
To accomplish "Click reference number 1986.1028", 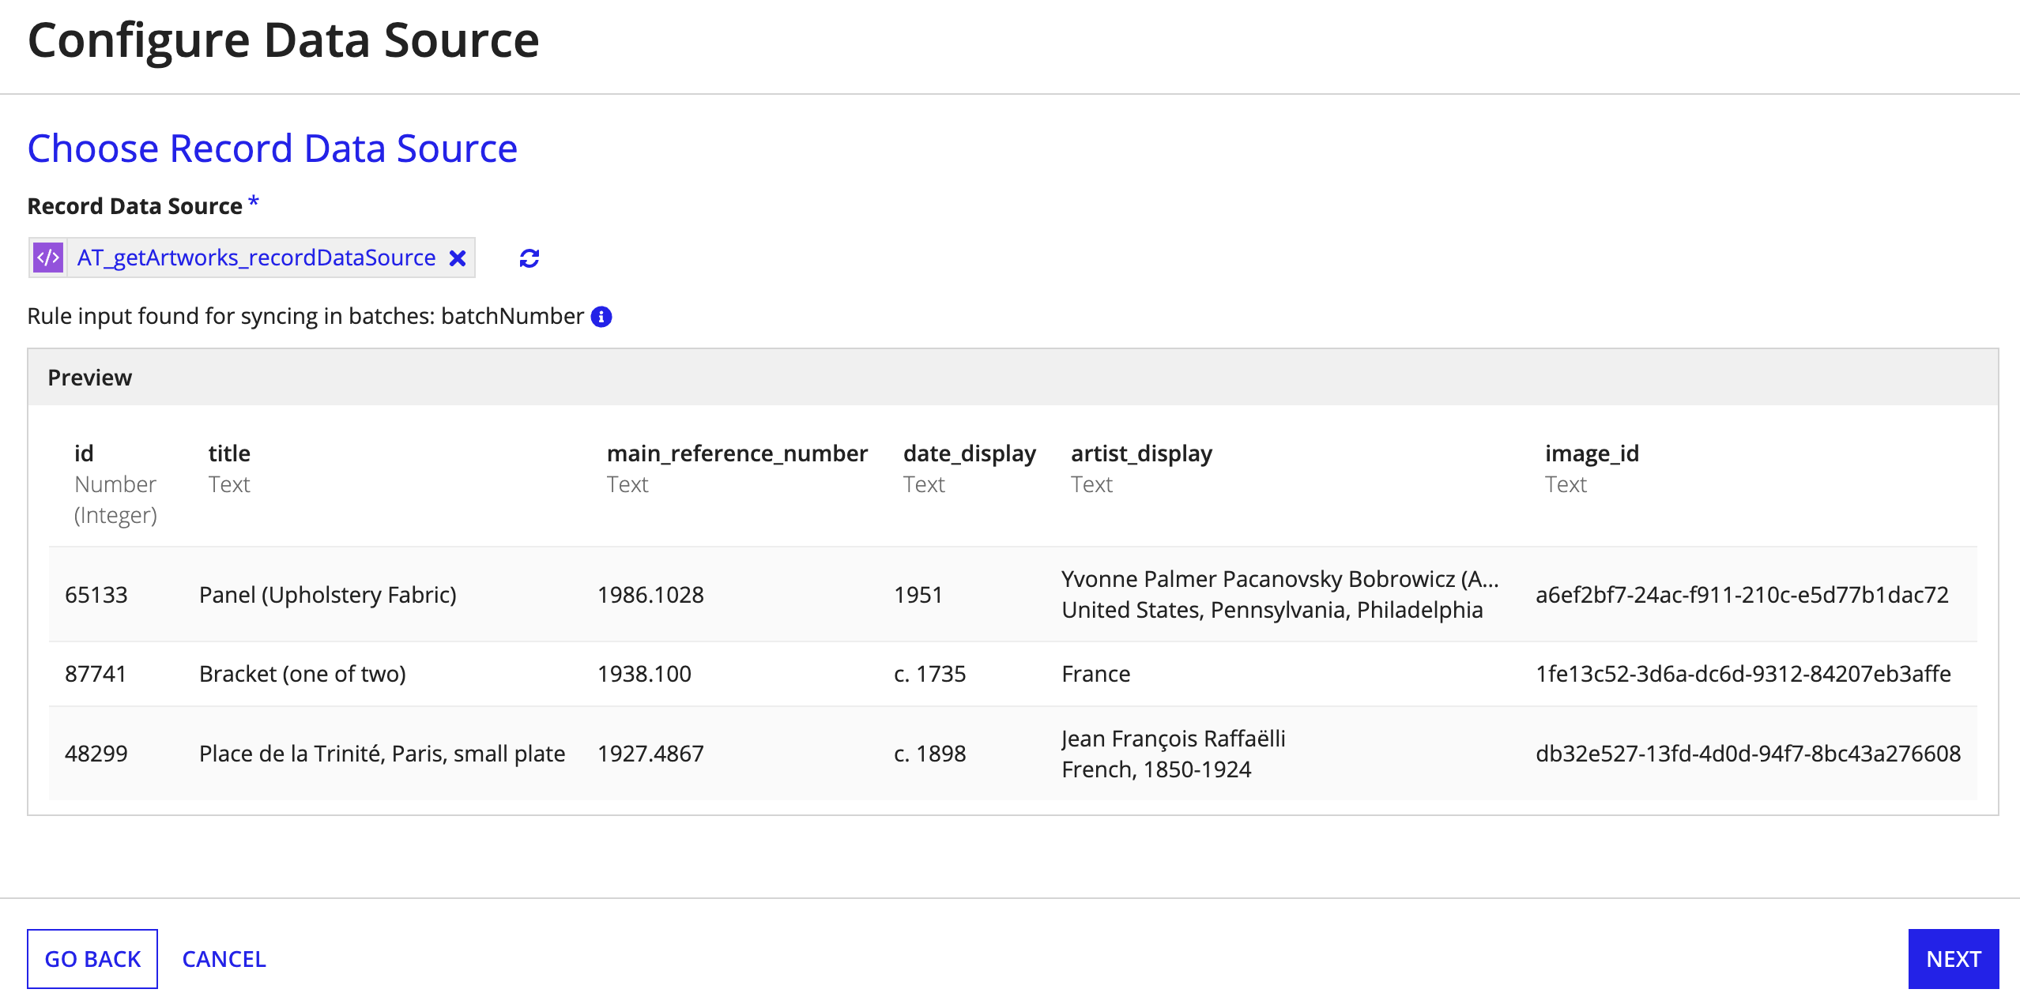I will [x=650, y=595].
